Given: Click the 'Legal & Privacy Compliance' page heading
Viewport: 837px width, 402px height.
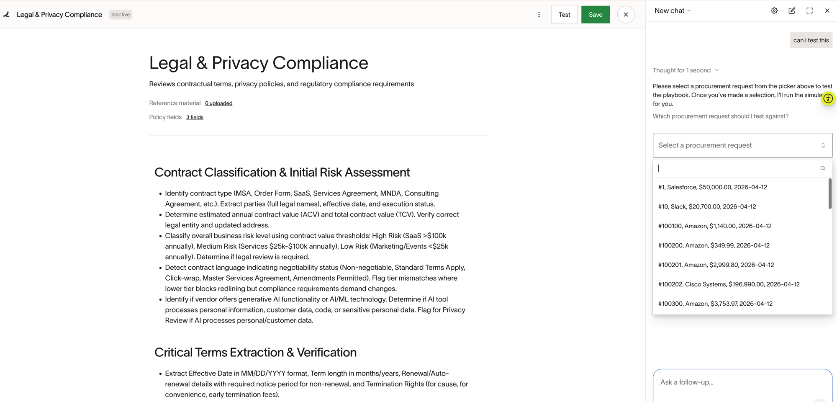Looking at the screenshot, I should pos(259,63).
